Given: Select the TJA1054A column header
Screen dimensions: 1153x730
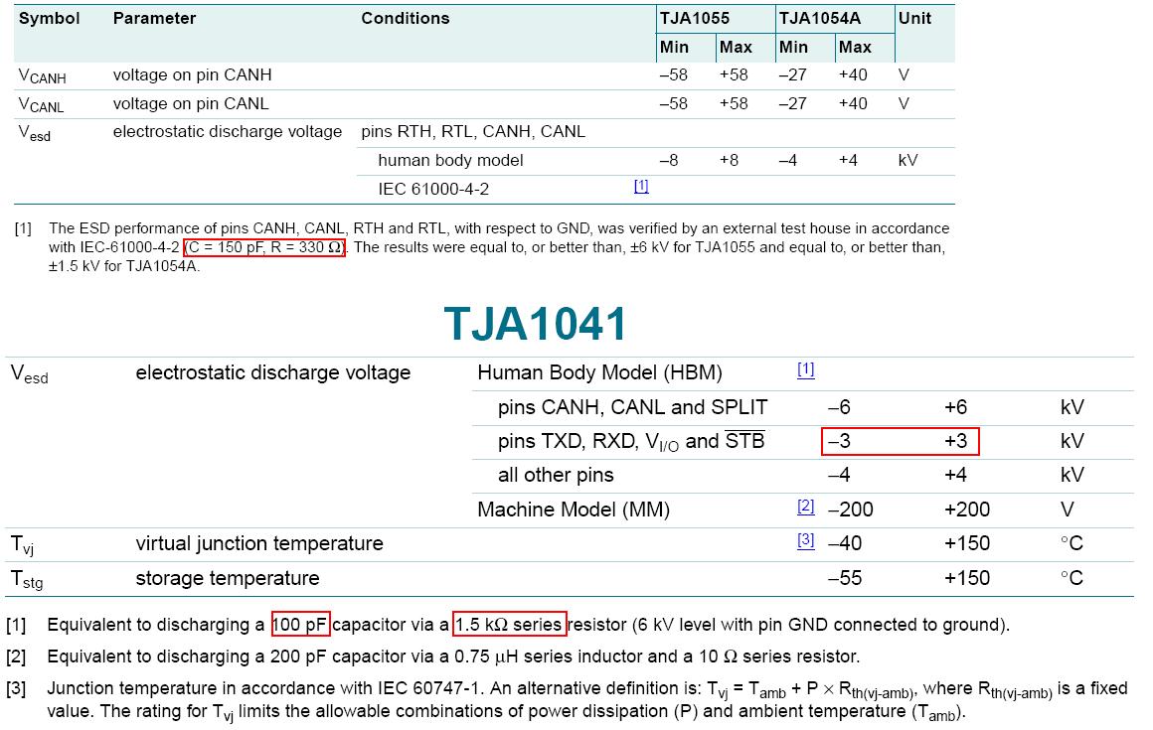Looking at the screenshot, I should [820, 18].
